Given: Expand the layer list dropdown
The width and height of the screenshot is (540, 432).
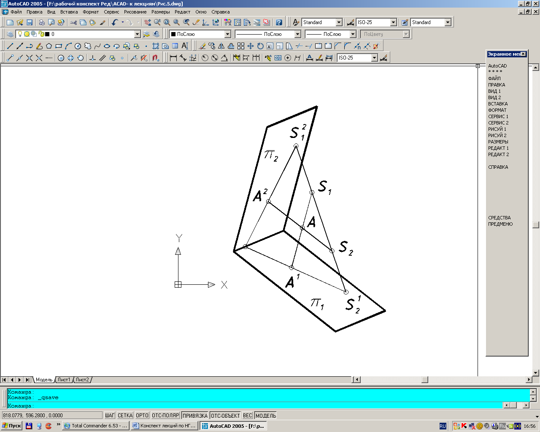Looking at the screenshot, I should pos(137,34).
